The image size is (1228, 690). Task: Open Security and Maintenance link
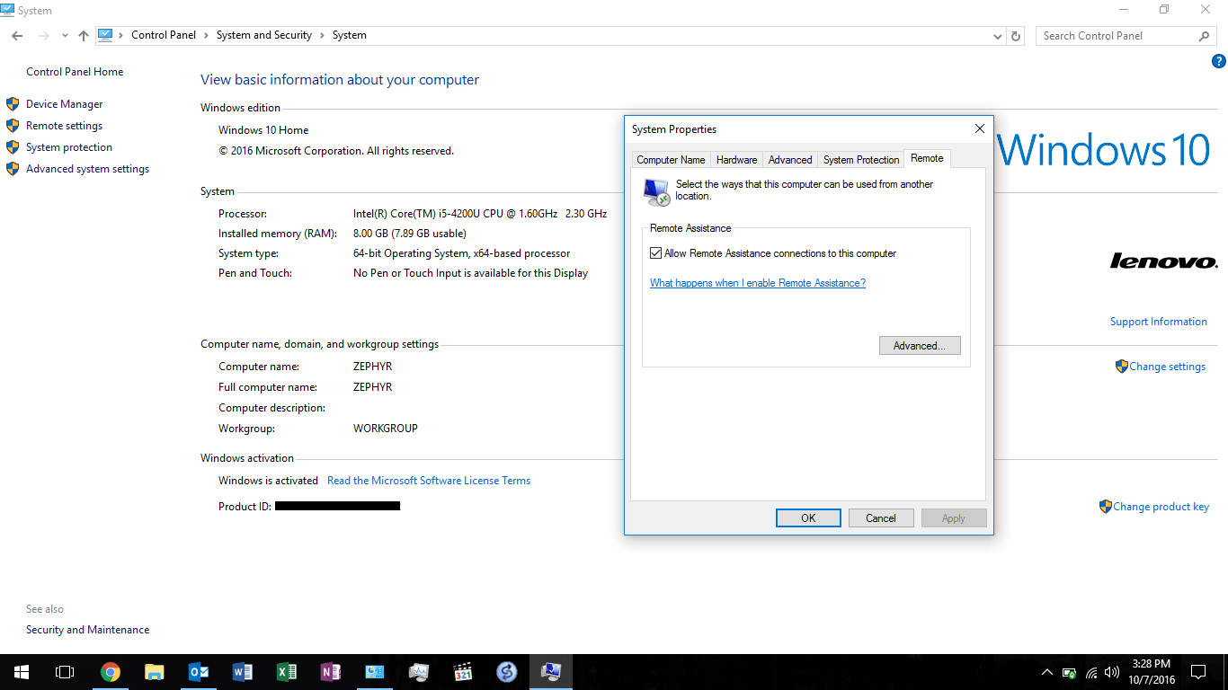pos(88,630)
